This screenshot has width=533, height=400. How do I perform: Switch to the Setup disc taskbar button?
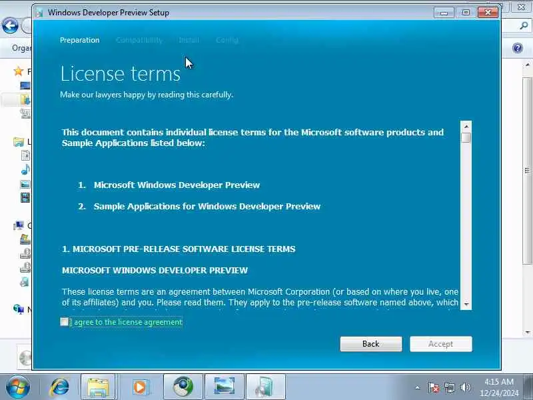(x=265, y=387)
